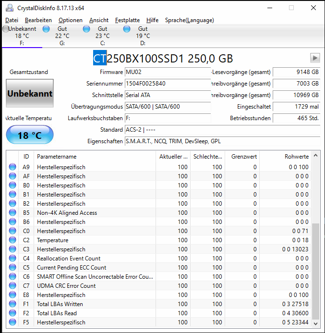Click the Laufwerksbuchstaben field F:
Image resolution: width=325 pixels, height=333 pixels.
(x=168, y=118)
